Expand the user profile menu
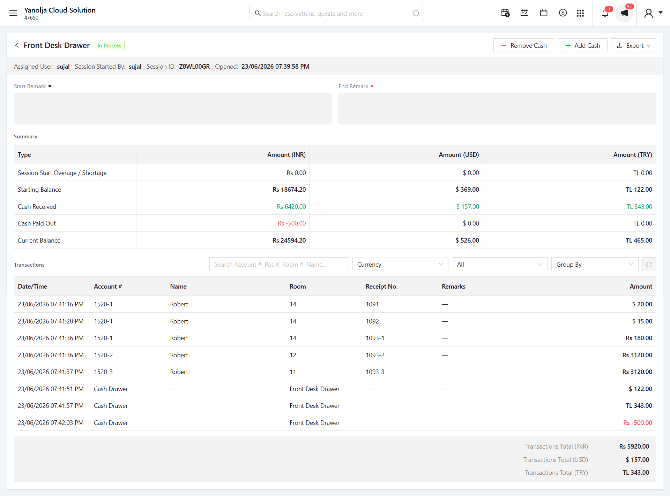This screenshot has height=496, width=670. coord(653,13)
